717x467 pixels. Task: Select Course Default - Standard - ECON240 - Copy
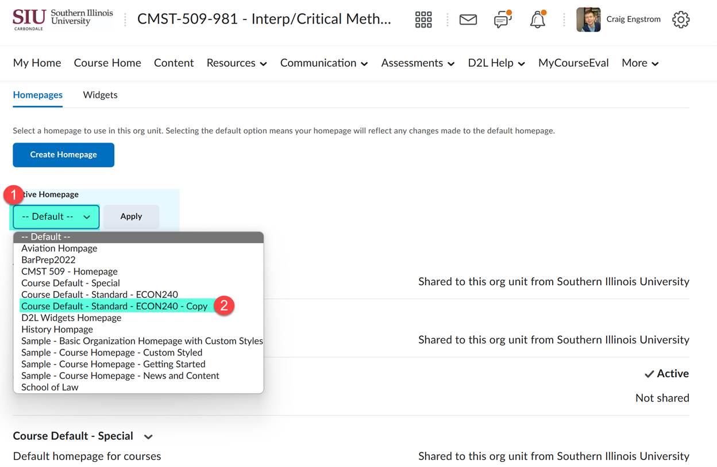pos(114,306)
